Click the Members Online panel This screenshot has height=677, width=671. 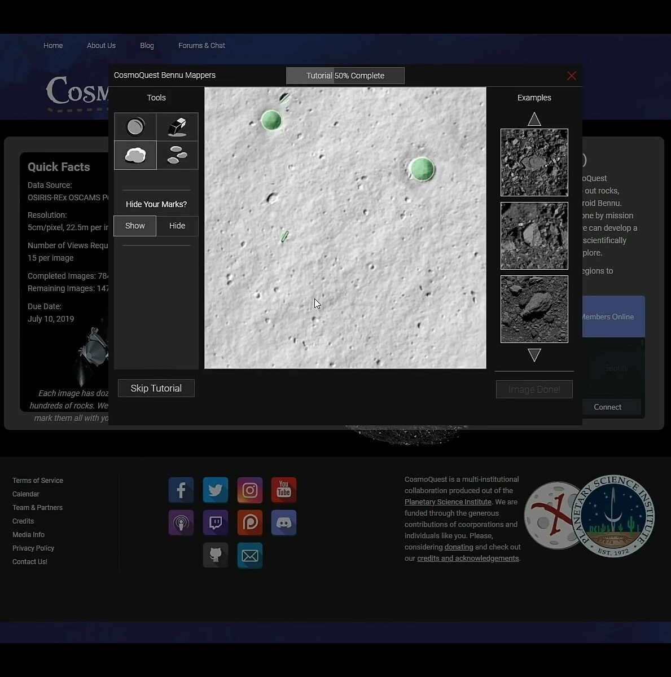pyautogui.click(x=613, y=316)
